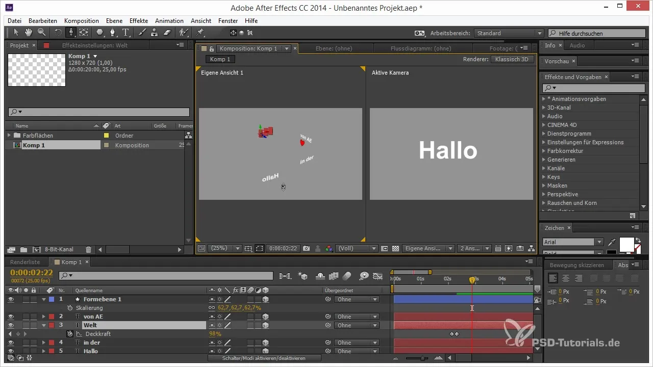Select the Text tool

coord(125,33)
